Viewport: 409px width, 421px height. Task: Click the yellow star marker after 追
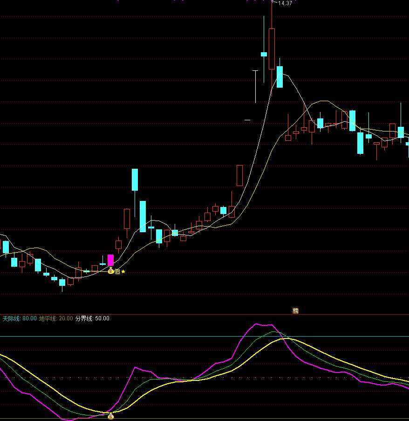pyautogui.click(x=123, y=271)
